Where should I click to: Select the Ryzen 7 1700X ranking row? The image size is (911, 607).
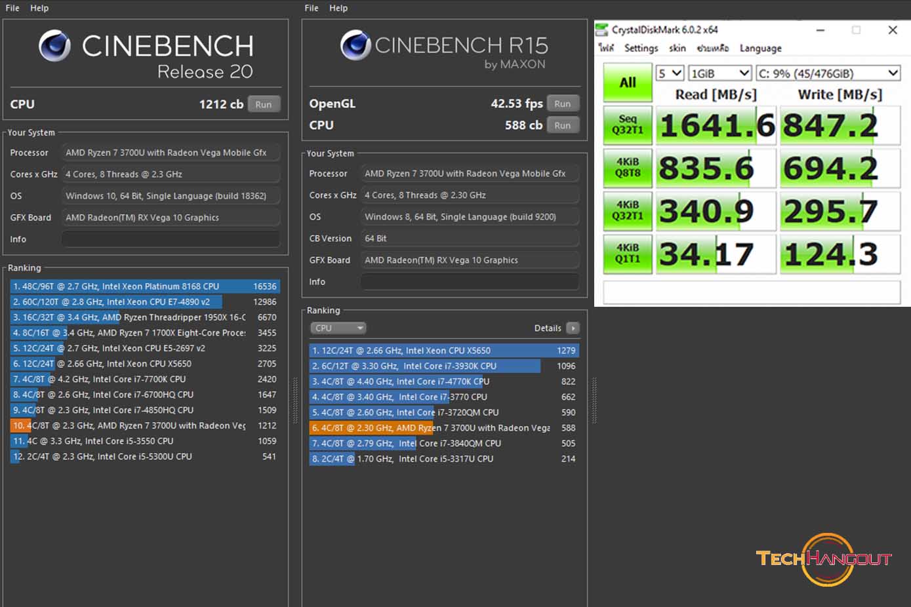coord(145,333)
